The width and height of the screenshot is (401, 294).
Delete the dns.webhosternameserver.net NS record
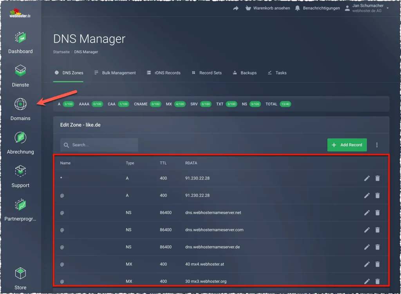(x=377, y=213)
